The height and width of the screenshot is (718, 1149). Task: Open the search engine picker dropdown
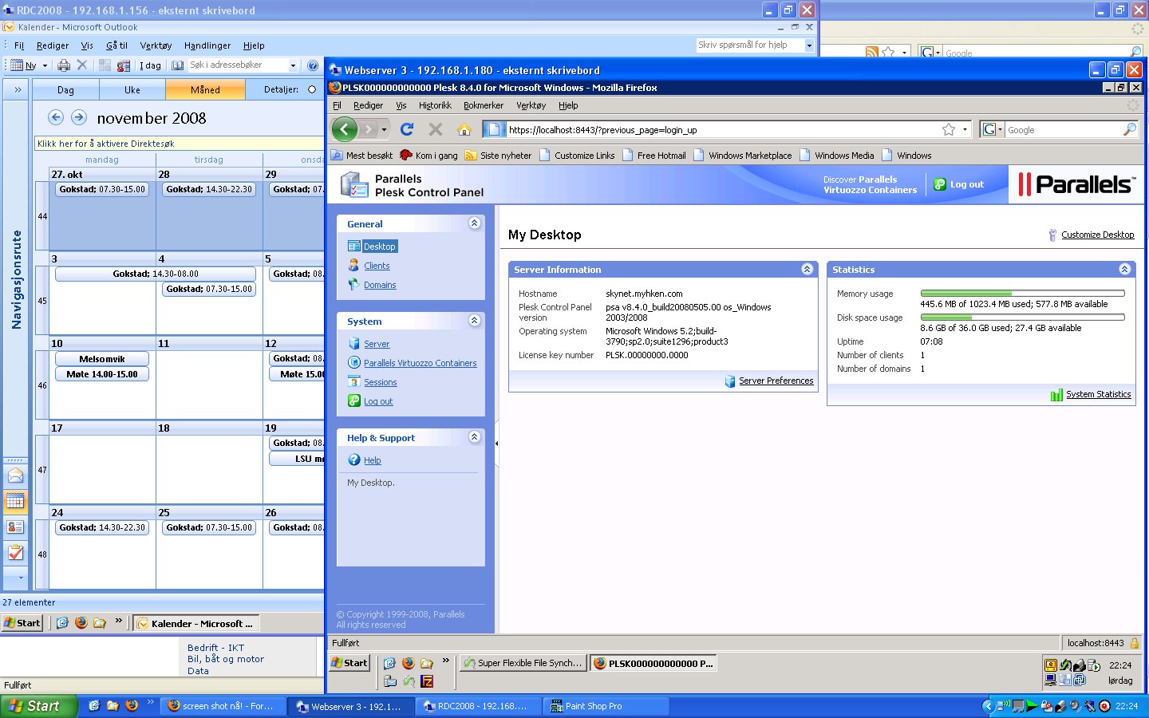click(1001, 129)
